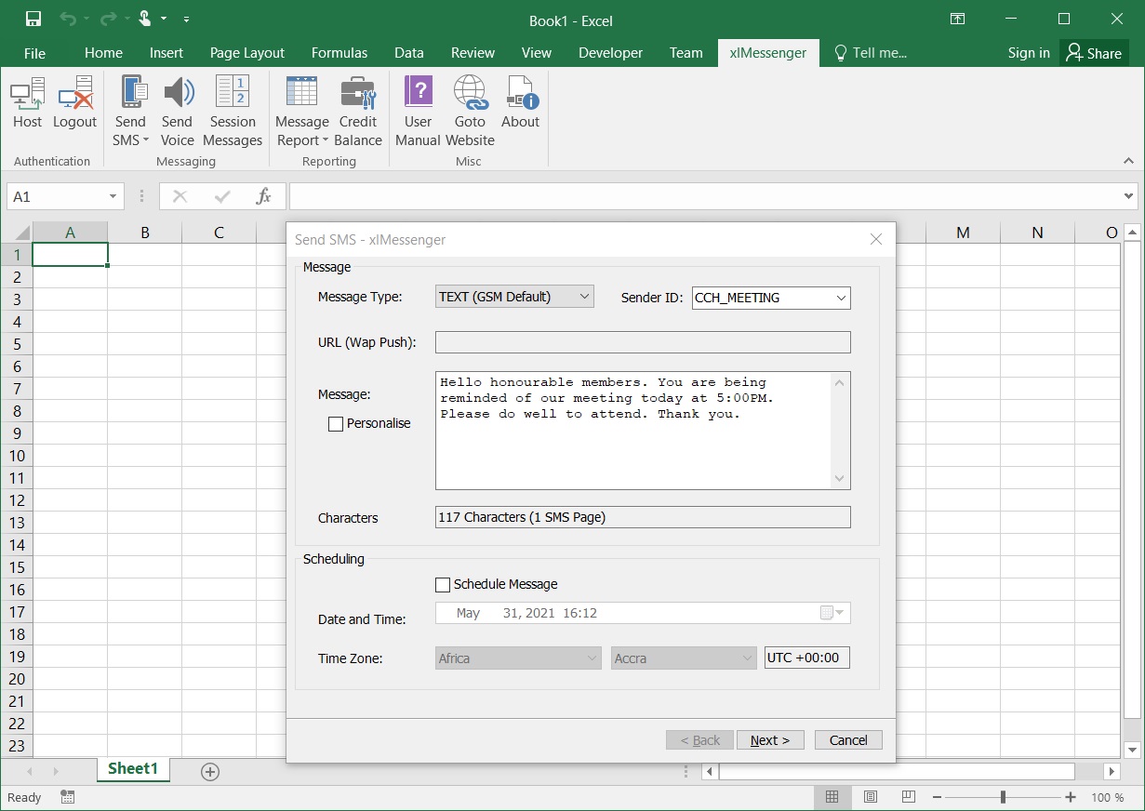Open the Developer ribbon tab
This screenshot has height=811, width=1145.
pyautogui.click(x=610, y=53)
